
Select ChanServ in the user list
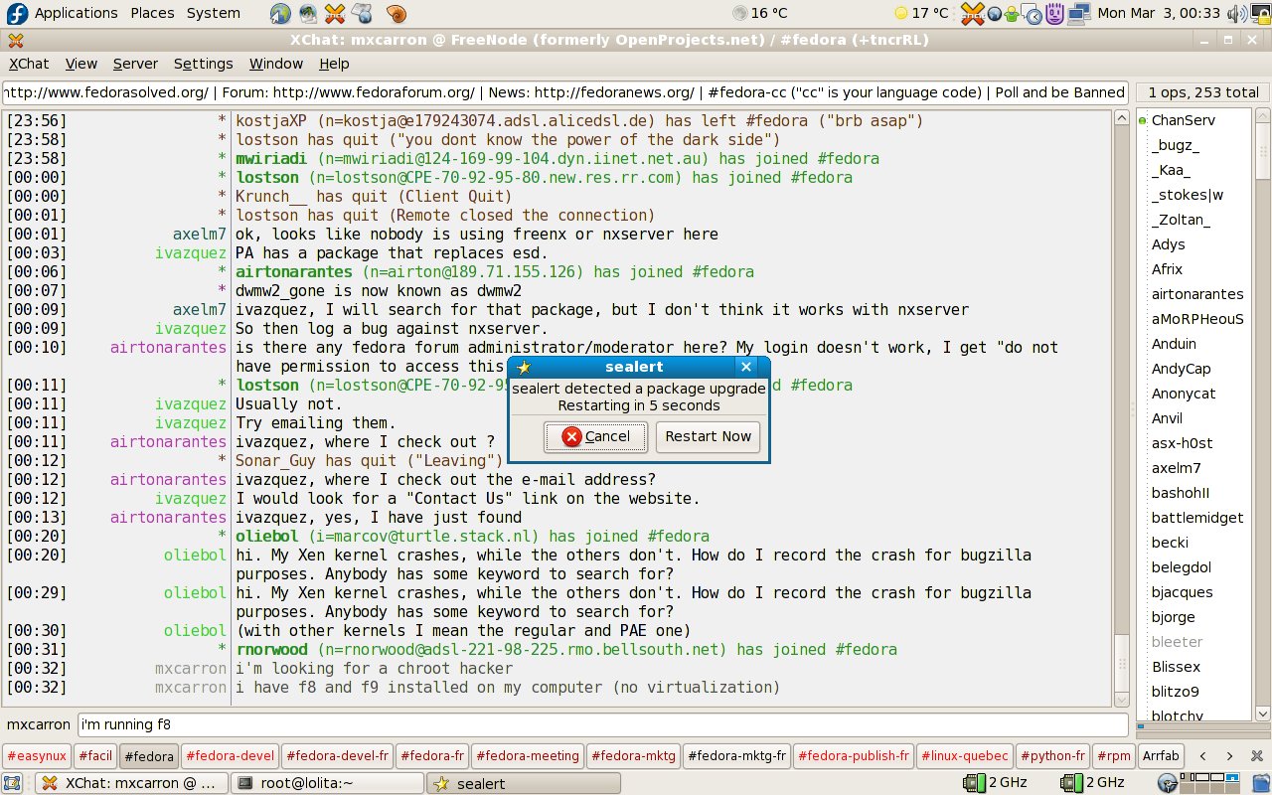tap(1183, 120)
